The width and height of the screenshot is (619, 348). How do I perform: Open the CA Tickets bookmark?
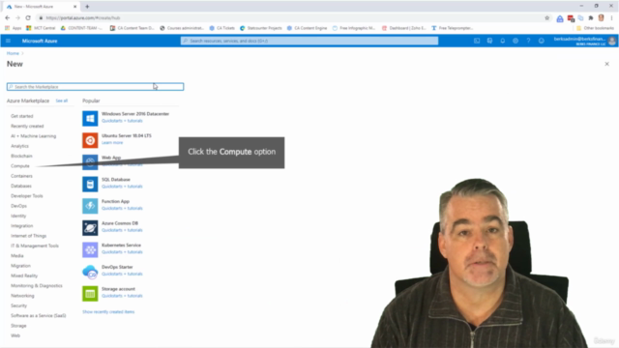[x=221, y=28]
